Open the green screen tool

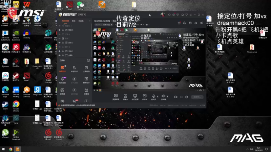62,92
